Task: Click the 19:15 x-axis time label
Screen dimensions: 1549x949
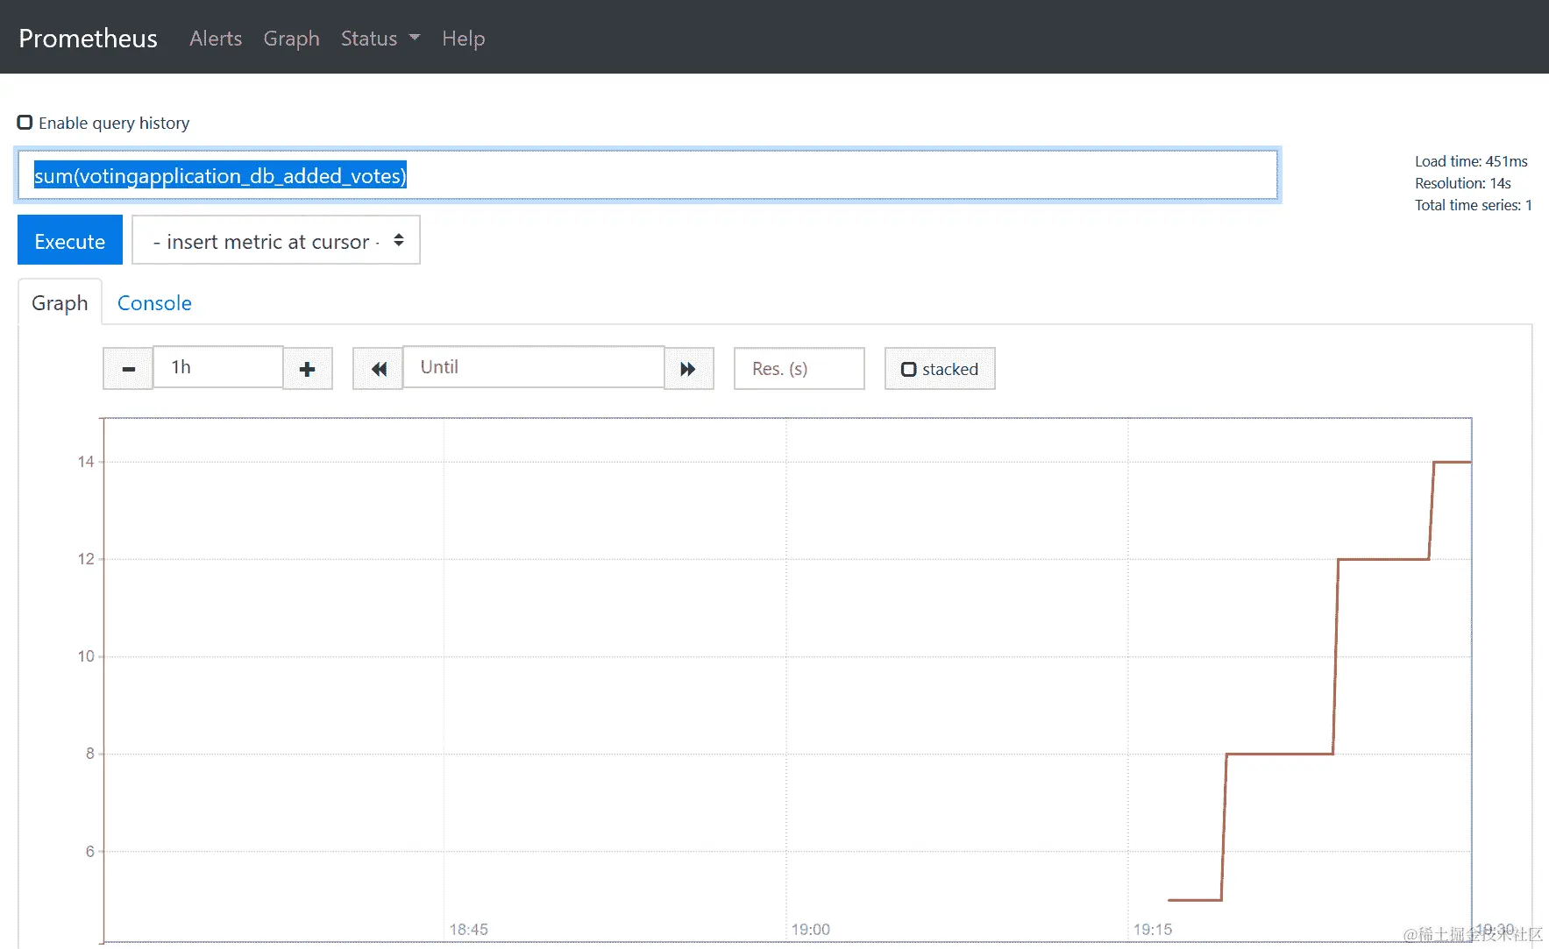Action: [1153, 929]
